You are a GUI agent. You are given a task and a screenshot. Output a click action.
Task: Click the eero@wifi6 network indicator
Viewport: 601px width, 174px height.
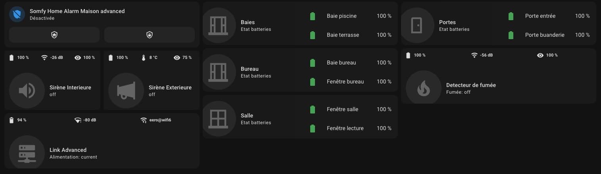click(x=156, y=120)
